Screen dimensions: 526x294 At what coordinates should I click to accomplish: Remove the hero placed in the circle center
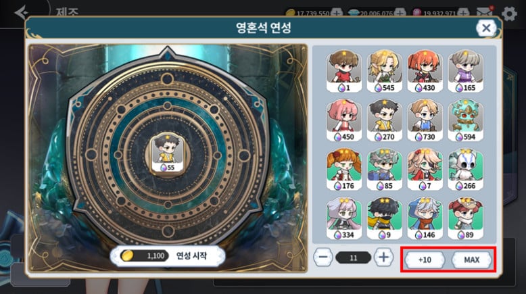click(x=167, y=153)
